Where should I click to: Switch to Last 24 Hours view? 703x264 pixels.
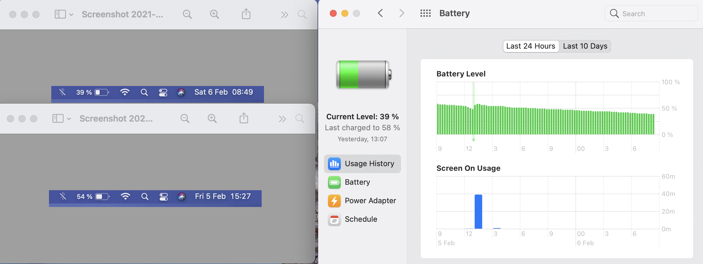(531, 46)
